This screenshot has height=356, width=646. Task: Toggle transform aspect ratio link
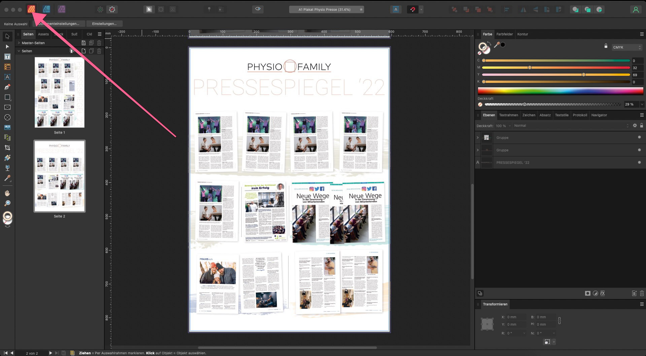(x=559, y=321)
